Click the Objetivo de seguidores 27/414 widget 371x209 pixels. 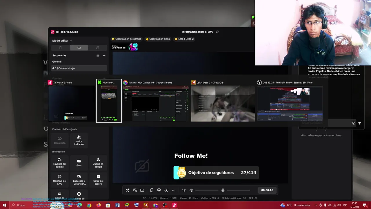click(x=216, y=173)
